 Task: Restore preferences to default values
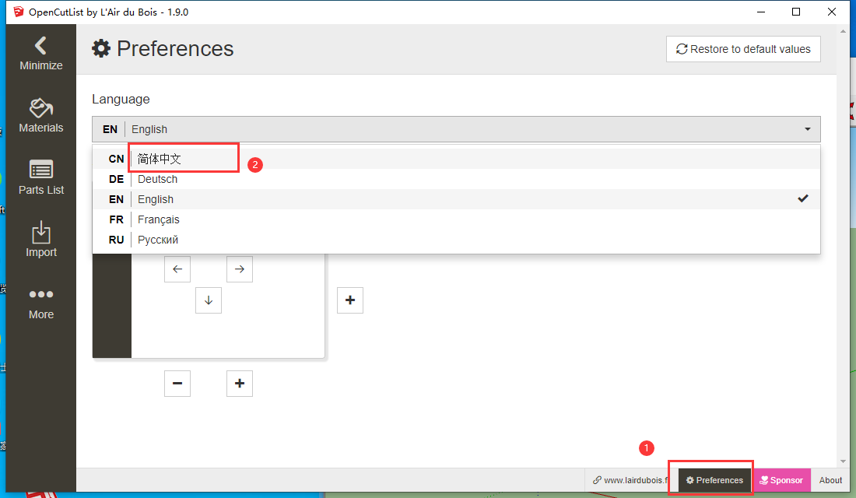[743, 49]
